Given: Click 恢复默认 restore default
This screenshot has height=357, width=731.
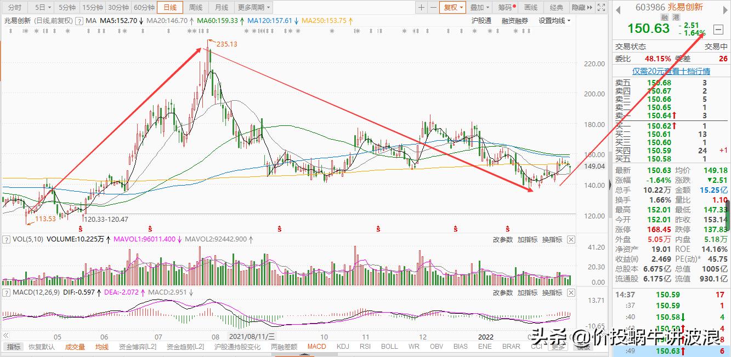Looking at the screenshot, I should [x=42, y=347].
